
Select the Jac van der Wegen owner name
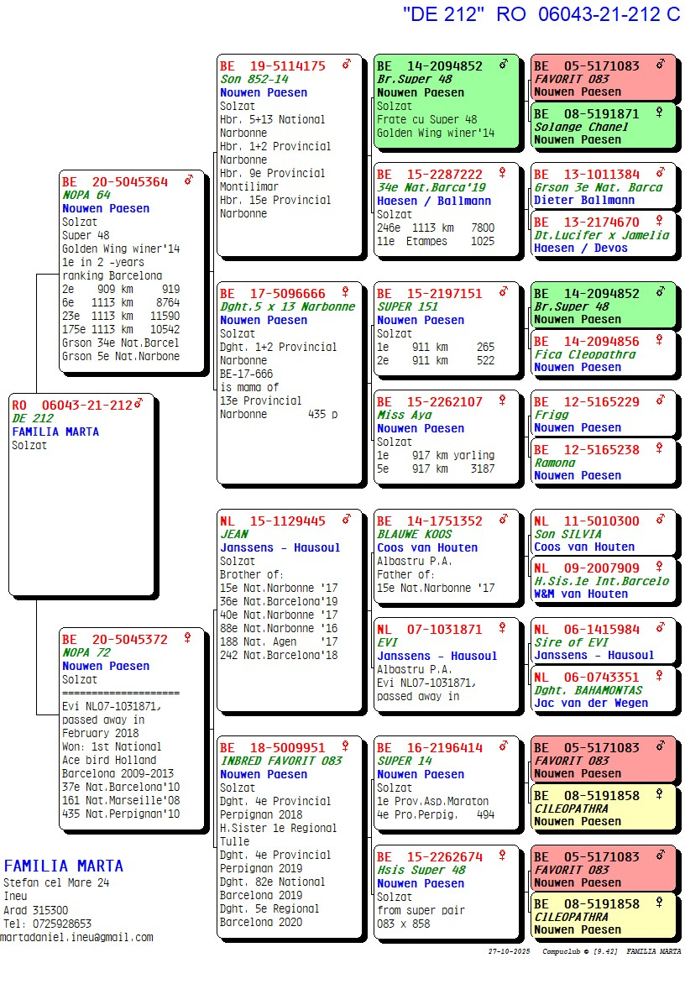[x=591, y=704]
